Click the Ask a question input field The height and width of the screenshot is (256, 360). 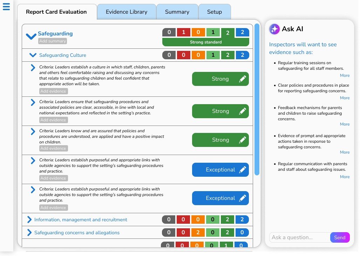coord(300,237)
